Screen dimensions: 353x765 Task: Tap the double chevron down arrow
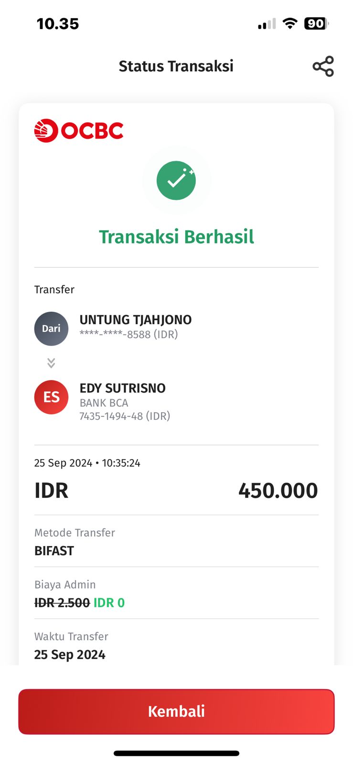(x=51, y=363)
